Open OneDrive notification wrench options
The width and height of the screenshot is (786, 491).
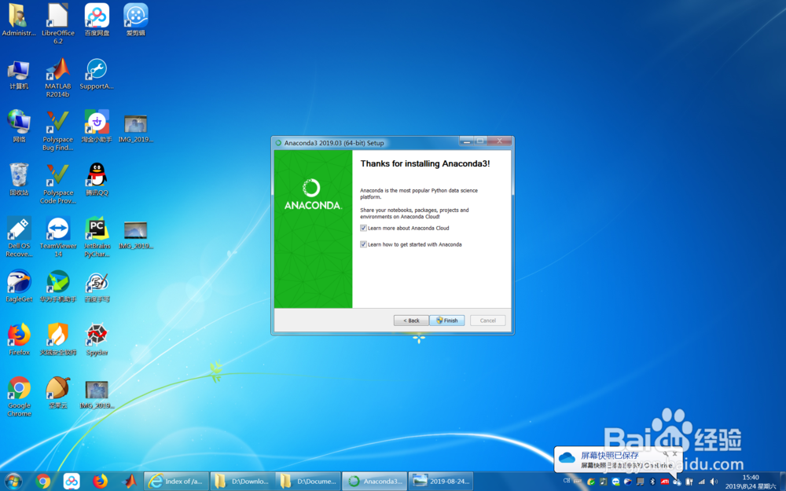[666, 454]
